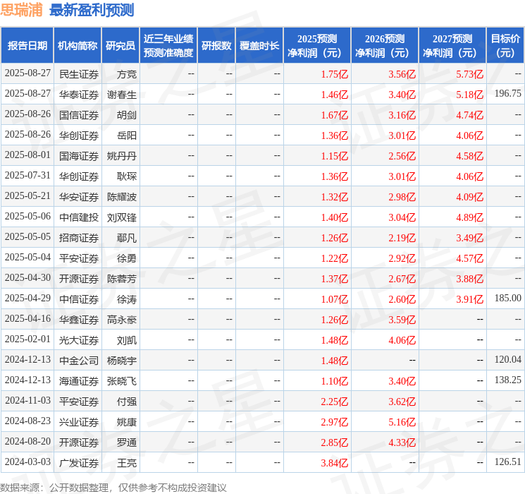The image size is (525, 494).
Task: Click the 目标价 column header
Action: point(505,46)
